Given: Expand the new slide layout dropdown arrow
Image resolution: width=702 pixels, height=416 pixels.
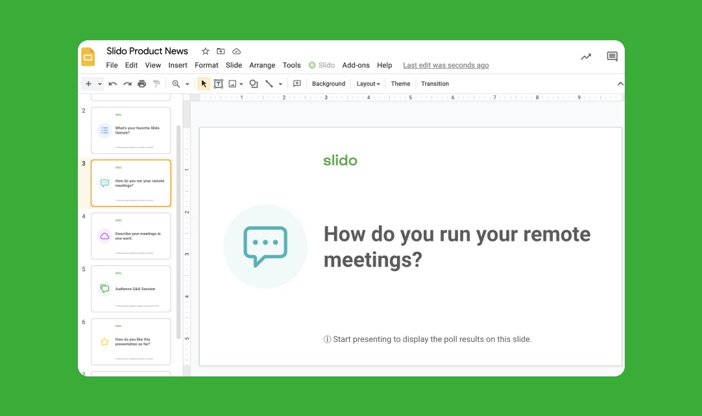Looking at the screenshot, I should [100, 84].
